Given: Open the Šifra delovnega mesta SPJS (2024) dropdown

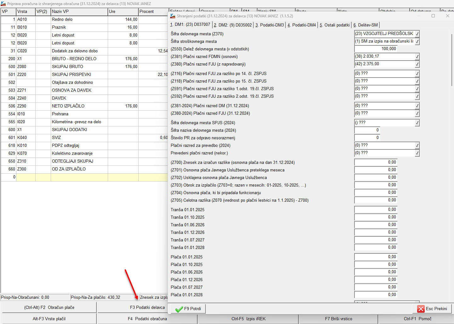Looking at the screenshot, I should click(417, 123).
